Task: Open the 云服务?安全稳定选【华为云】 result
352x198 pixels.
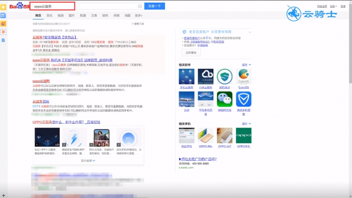Action: (55, 37)
